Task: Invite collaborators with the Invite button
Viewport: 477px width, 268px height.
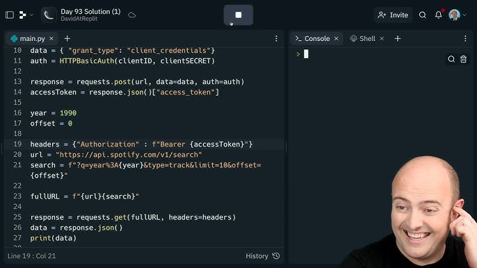Action: (x=393, y=15)
